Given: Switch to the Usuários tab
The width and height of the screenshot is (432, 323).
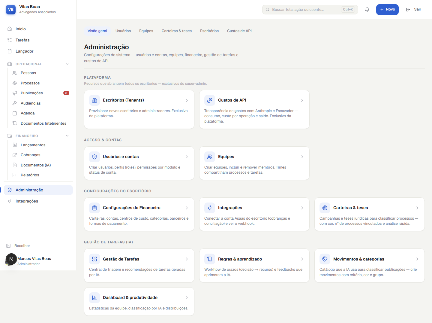Looking at the screenshot, I should 123,31.
